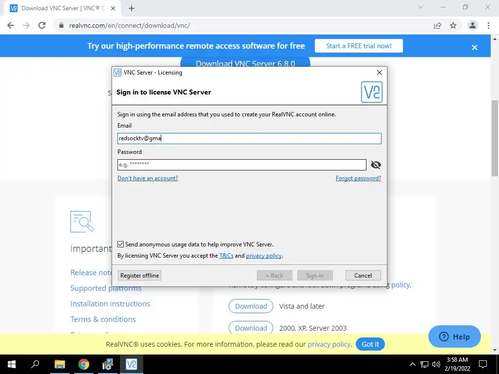Open privacy policy link in licensing dialog
Screen dimensions: 499x374
(x=264, y=255)
